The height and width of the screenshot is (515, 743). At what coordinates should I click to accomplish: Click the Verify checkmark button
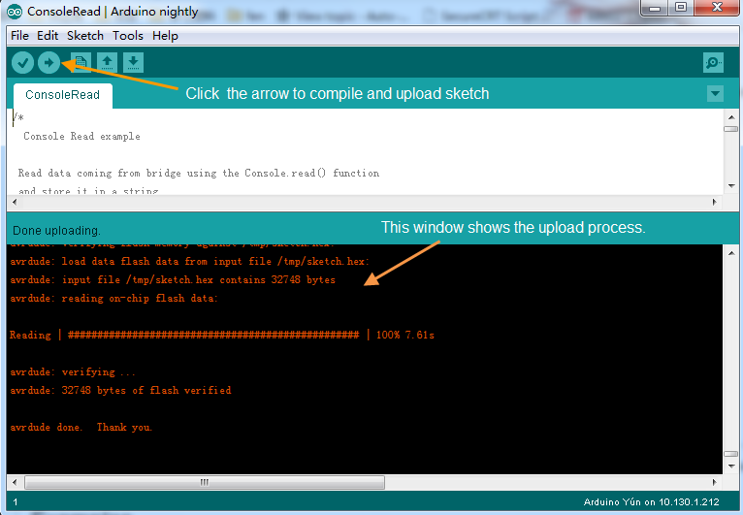click(22, 62)
